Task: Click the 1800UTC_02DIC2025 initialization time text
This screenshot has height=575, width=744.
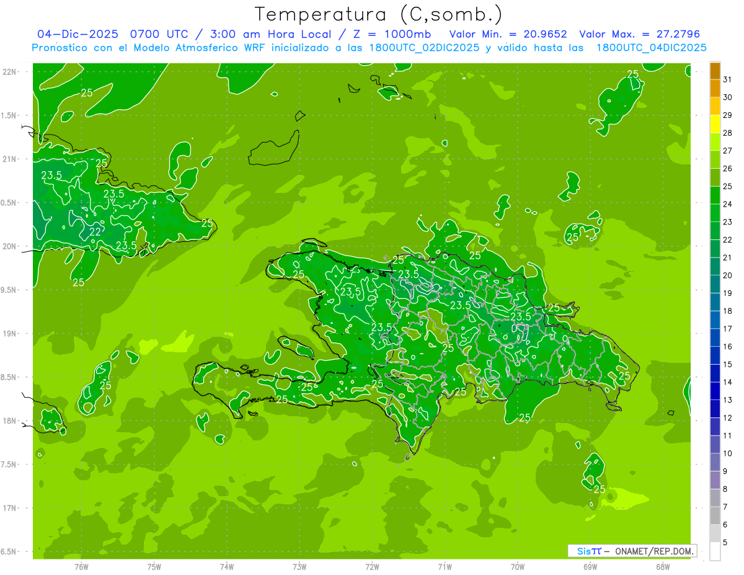Action: click(x=421, y=48)
